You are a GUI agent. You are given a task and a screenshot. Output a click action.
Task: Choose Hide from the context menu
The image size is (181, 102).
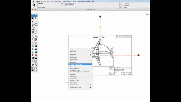click(x=80, y=50)
